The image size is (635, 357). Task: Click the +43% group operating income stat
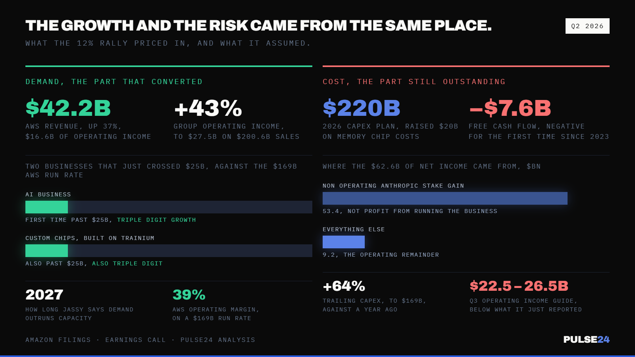(208, 108)
